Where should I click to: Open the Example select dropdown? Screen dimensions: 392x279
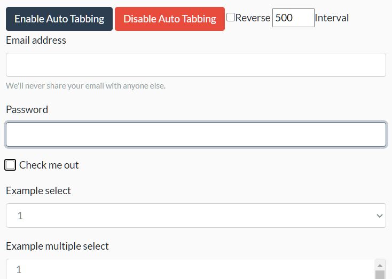point(196,216)
